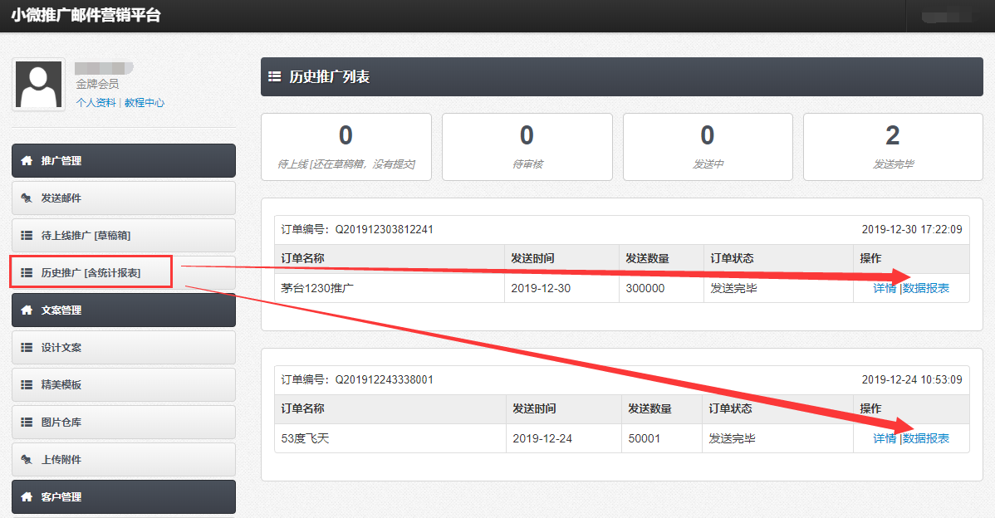
Task: Click the 发送完毕 count card
Action: click(x=893, y=147)
